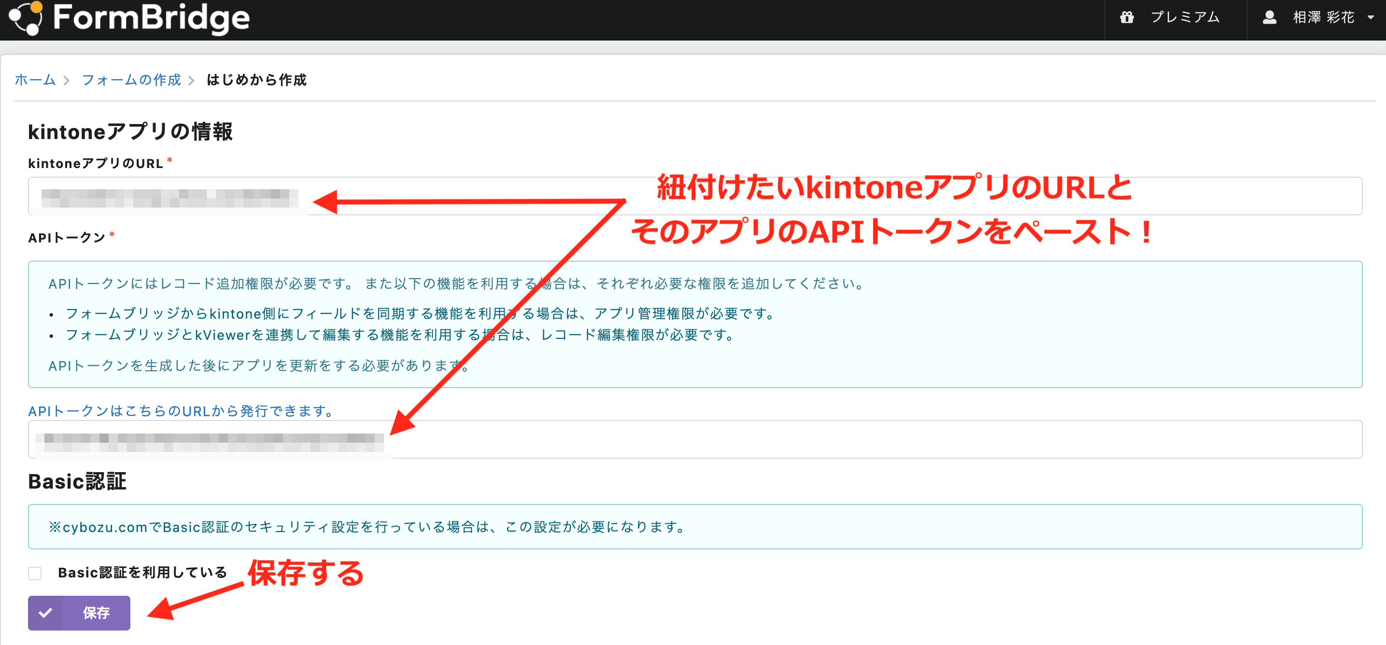This screenshot has height=645, width=1386.
Task: Click the アプリ管理権限が必要です bullet text
Action: pyautogui.click(x=420, y=314)
